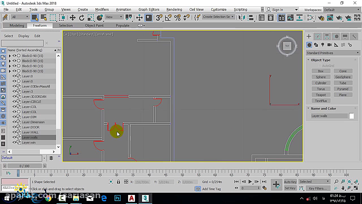Screen dimensions: 362x204
Task: Toggle Auto Key animation mode
Action: point(290,182)
